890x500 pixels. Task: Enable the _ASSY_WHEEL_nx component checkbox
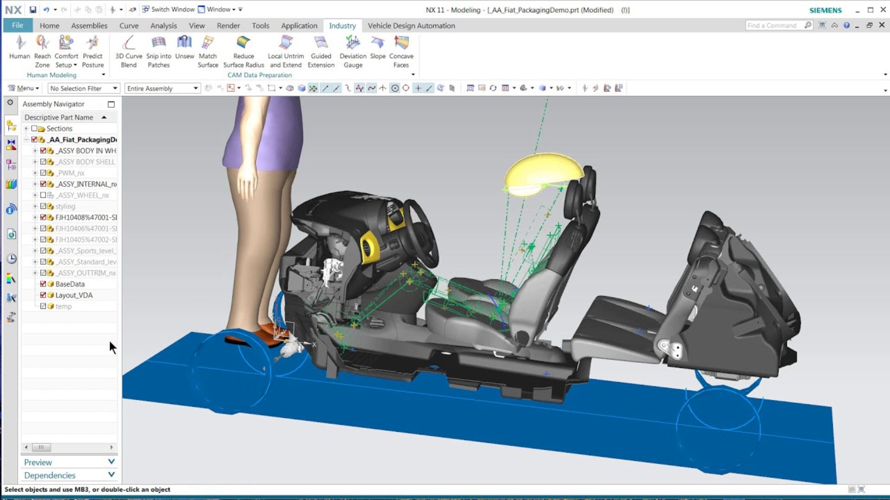(43, 195)
